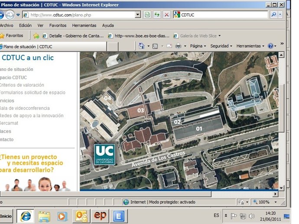Open Detalle - Gobierno de Cantabria favorite link
299x224 pixels.
tap(73, 36)
